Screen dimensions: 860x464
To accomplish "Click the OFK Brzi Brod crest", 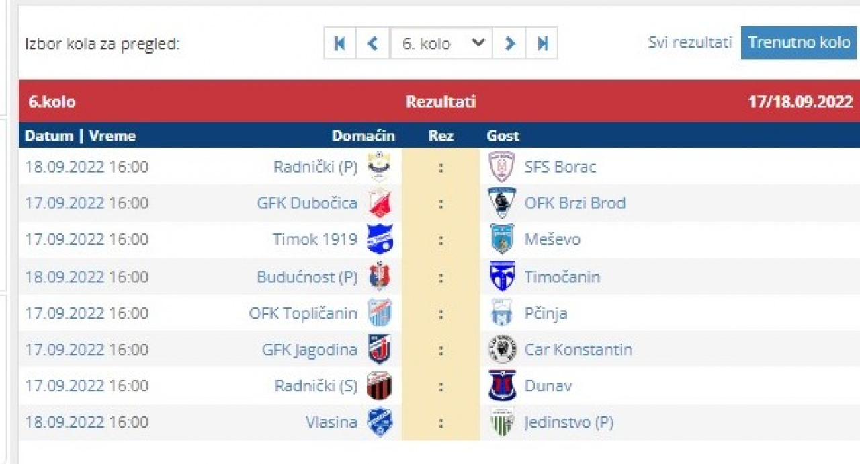I will tap(502, 203).
